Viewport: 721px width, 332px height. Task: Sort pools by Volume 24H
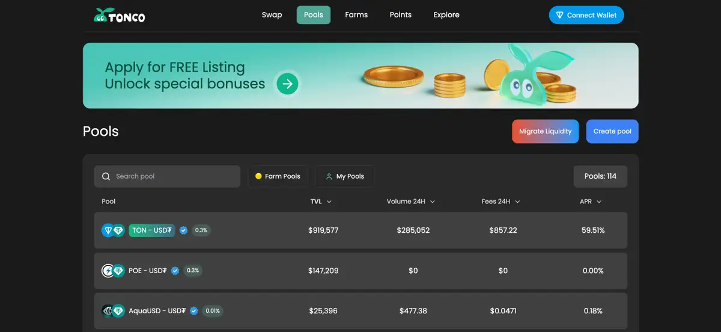click(x=410, y=201)
